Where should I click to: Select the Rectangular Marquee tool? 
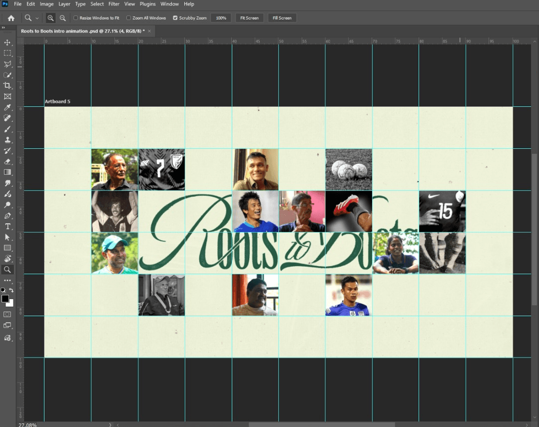pyautogui.click(x=7, y=53)
